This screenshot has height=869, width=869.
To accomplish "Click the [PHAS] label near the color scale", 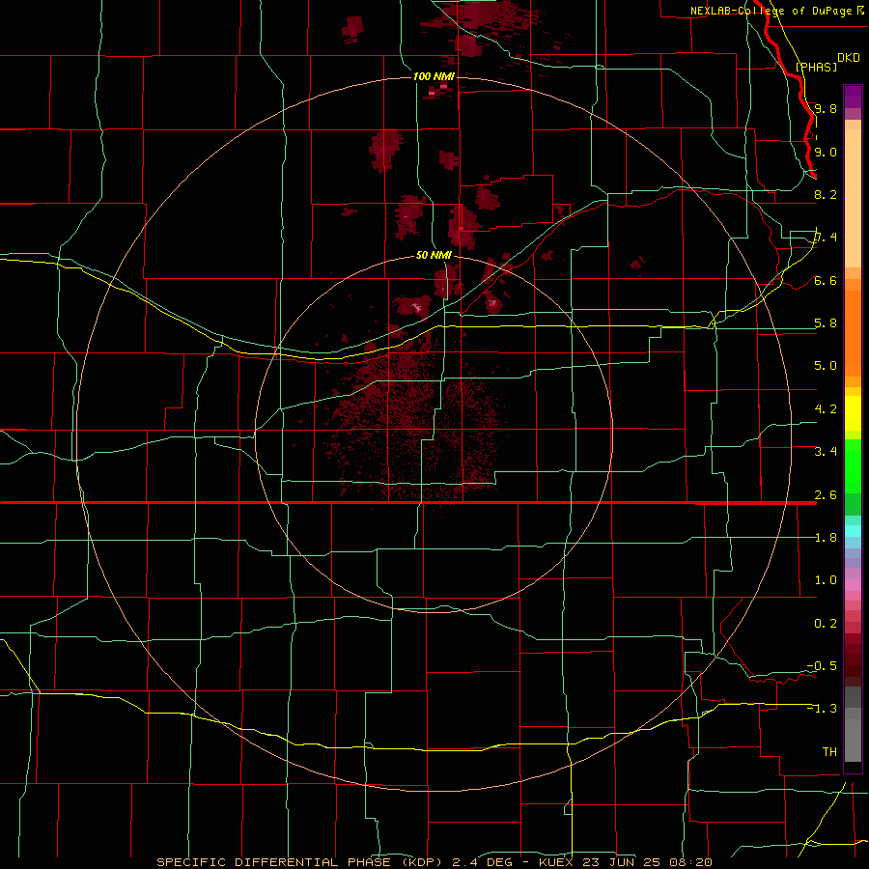I will (x=816, y=67).
